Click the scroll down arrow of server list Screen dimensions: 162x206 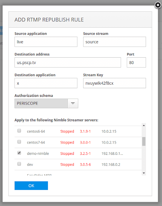coord(144,173)
